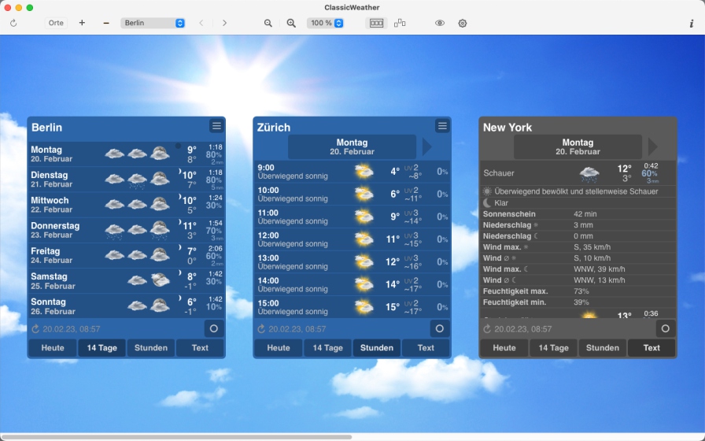Open the info icon in the toolbar
705x441 pixels.
pos(692,24)
